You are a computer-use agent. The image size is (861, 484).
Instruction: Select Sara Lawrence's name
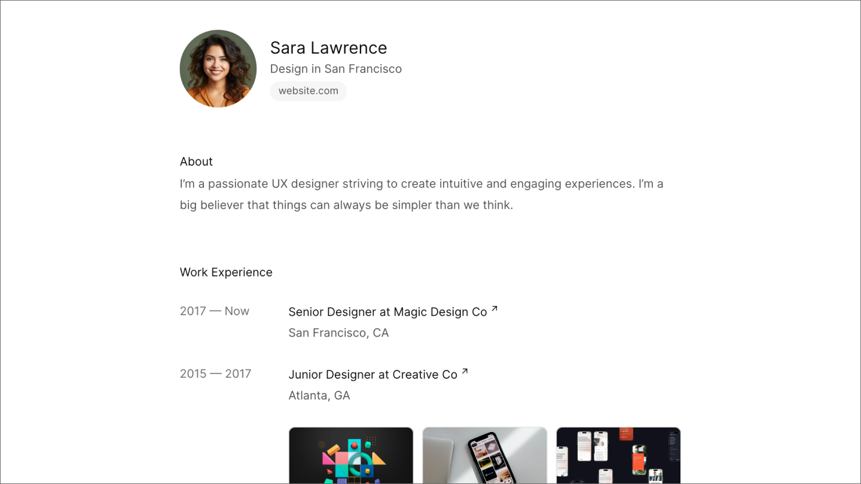[x=328, y=48]
